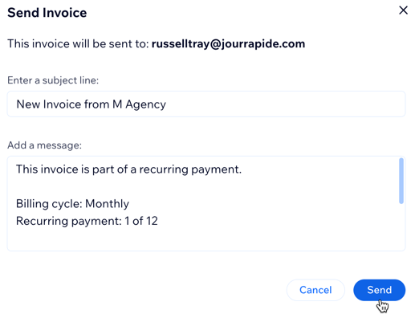Click the word "Agency" in the subject
This screenshot has height=314, width=415.
146,104
